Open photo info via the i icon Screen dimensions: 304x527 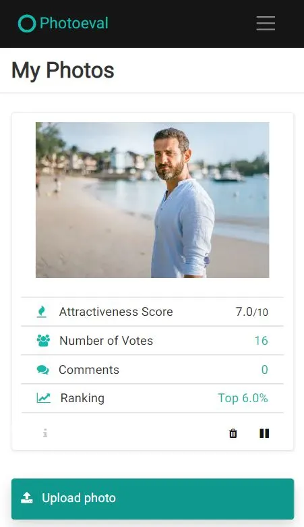coord(45,433)
